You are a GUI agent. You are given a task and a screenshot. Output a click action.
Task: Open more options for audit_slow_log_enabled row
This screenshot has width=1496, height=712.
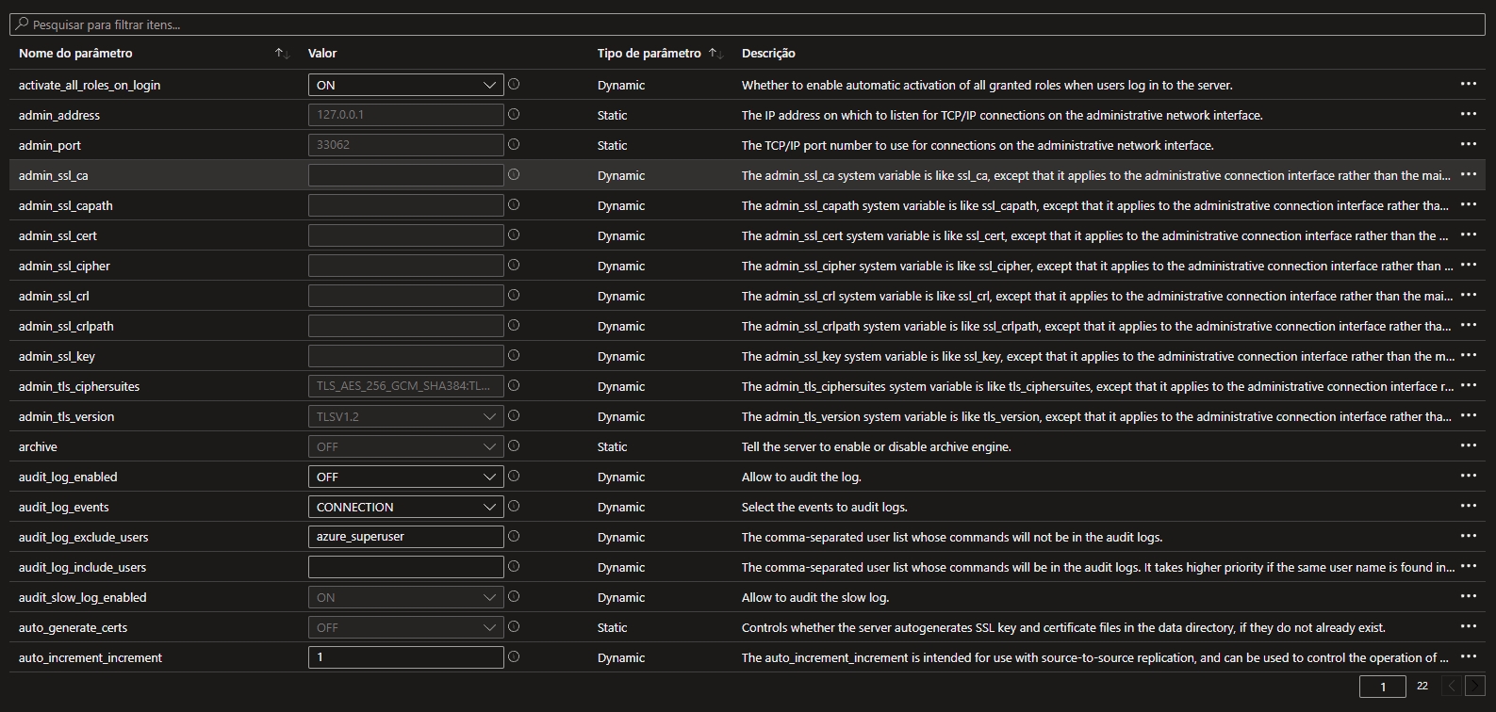click(x=1468, y=596)
